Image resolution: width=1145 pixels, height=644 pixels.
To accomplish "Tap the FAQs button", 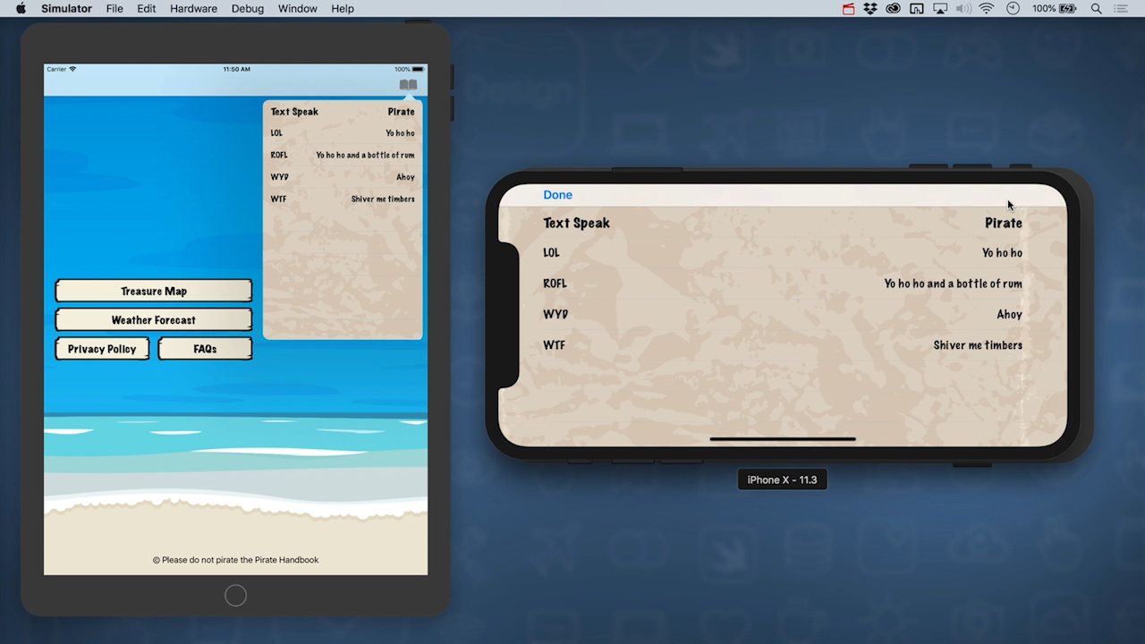I will [205, 348].
